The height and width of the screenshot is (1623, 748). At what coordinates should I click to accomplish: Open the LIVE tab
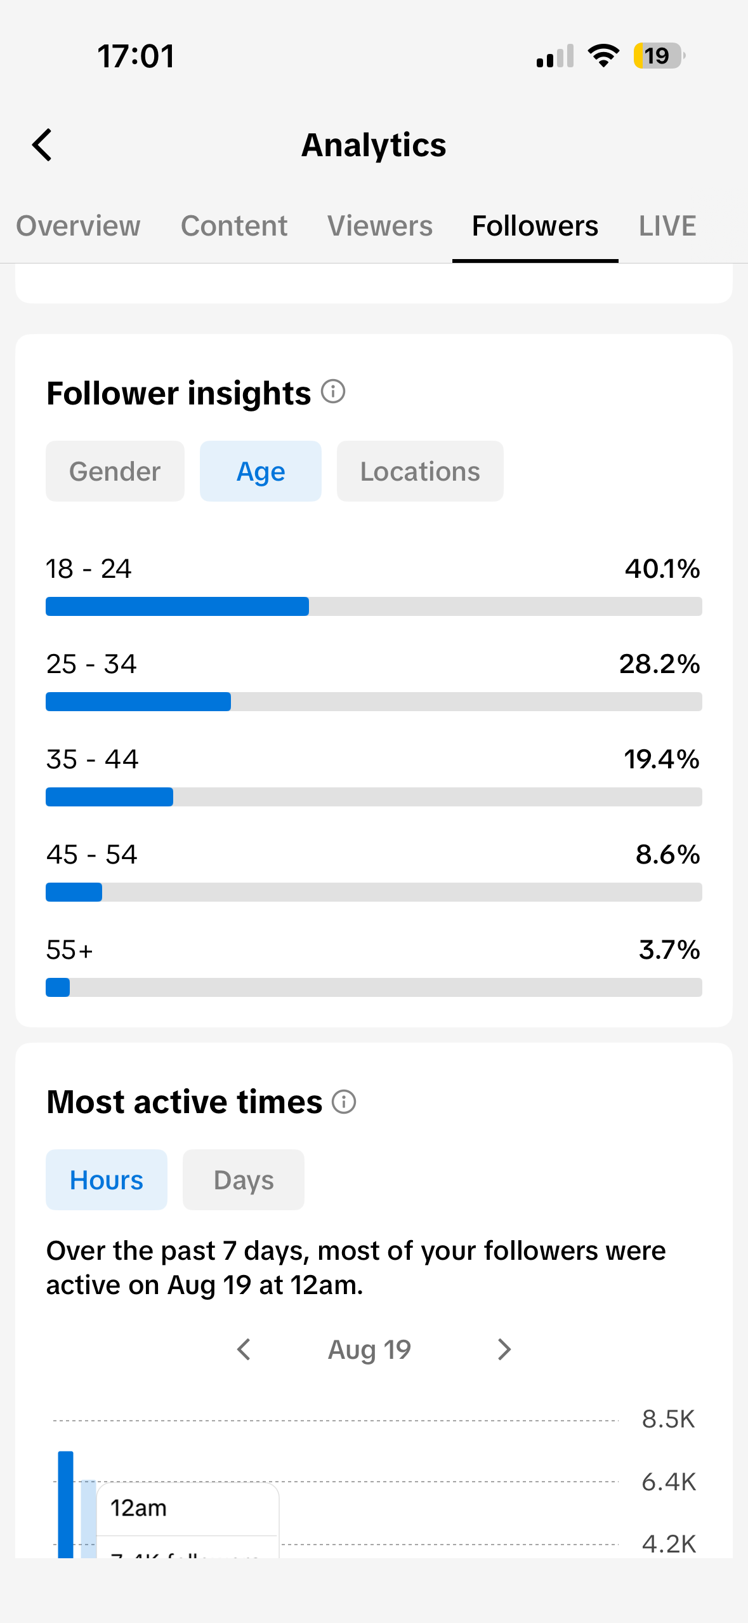667,226
